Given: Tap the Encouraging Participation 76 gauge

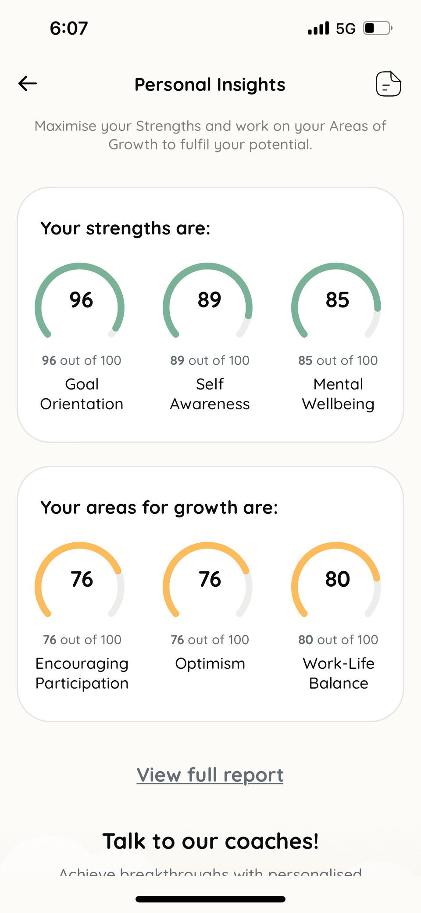Looking at the screenshot, I should point(80,581).
